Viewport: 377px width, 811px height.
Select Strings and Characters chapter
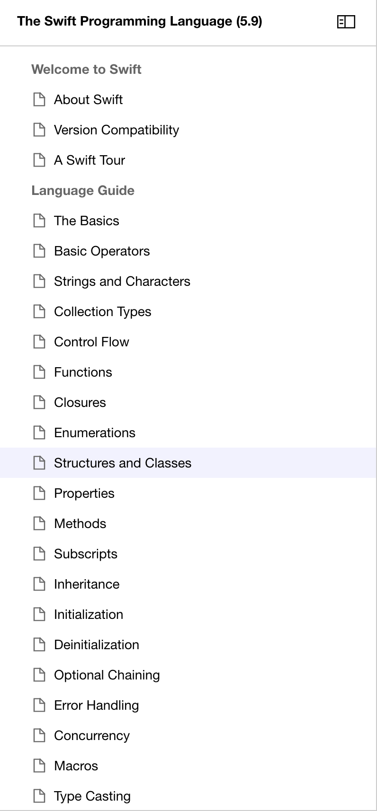coord(122,281)
